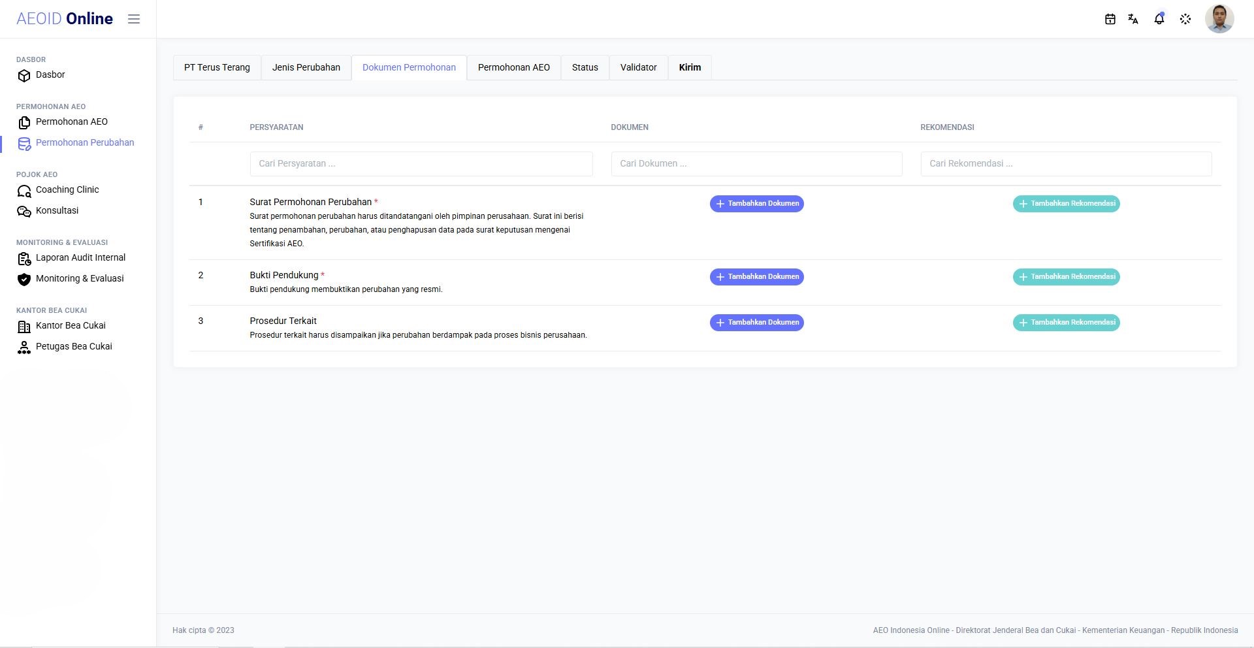The width and height of the screenshot is (1254, 648).
Task: Switch to the Jenis Perubahan tab
Action: (306, 67)
